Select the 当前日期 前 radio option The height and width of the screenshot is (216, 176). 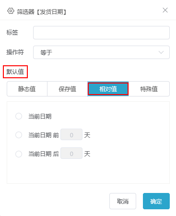click(19, 135)
